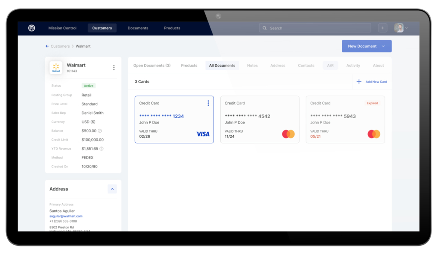Click the 10/20/90 created date
Screen dimensions: 437x254
(x=90, y=166)
